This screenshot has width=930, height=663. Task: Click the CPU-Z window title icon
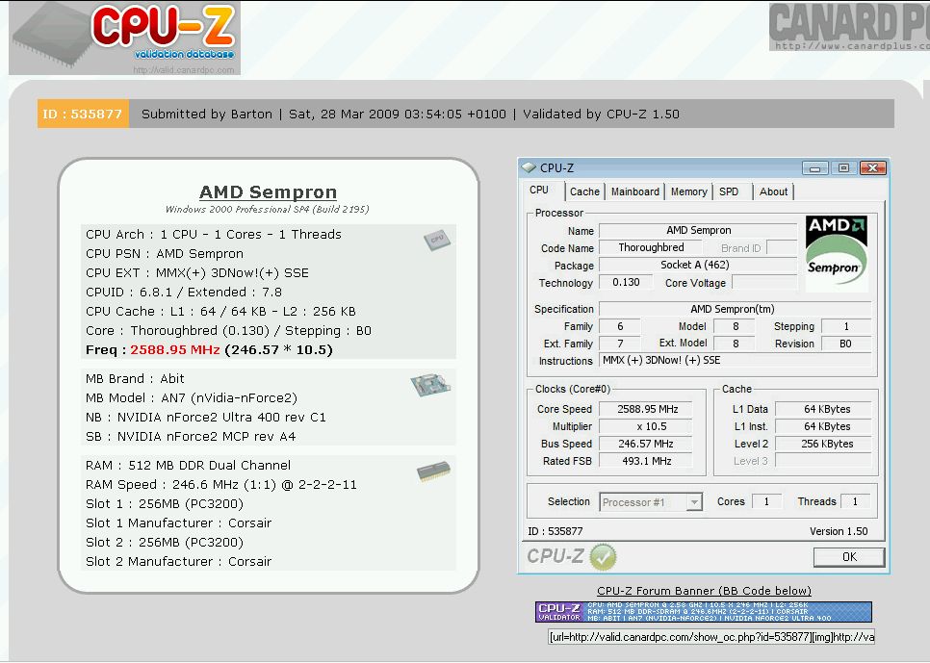point(529,167)
